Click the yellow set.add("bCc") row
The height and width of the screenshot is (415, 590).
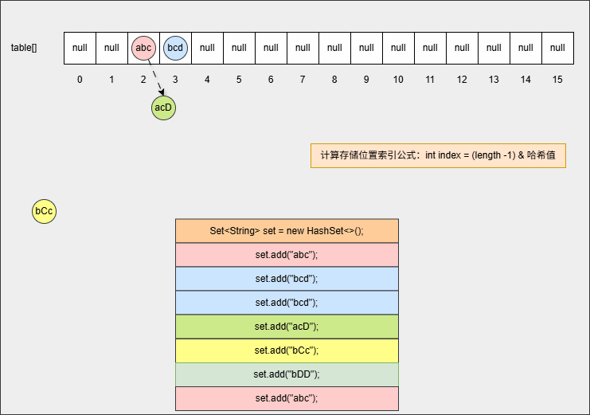coord(287,350)
